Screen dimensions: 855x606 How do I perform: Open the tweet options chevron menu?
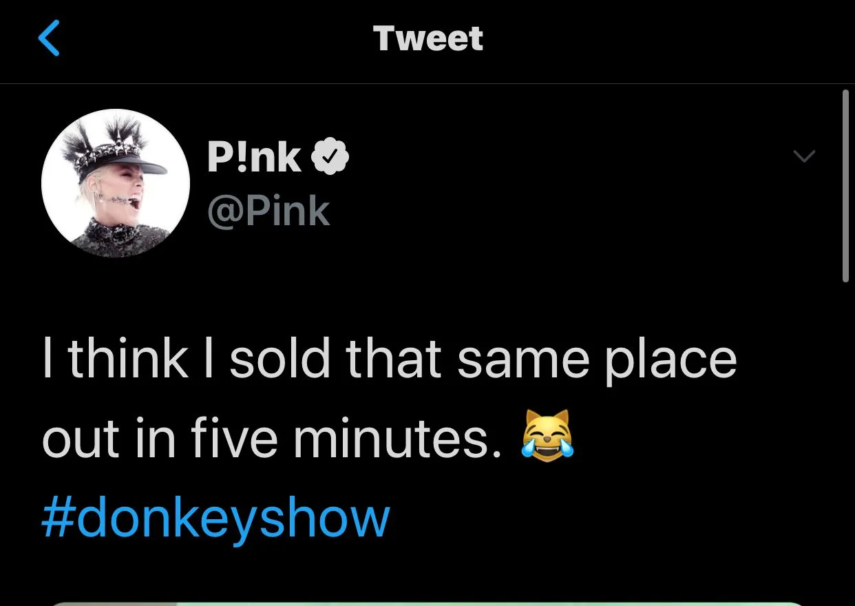click(804, 156)
